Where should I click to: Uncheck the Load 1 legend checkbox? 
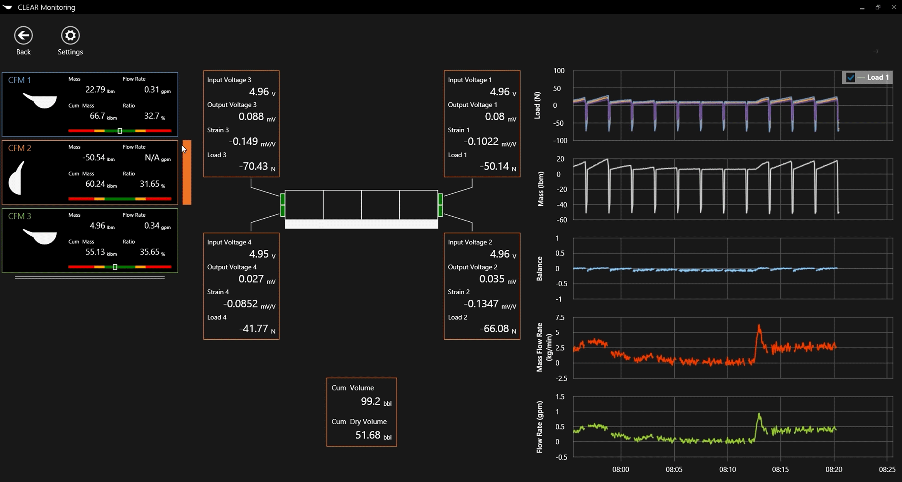coord(851,77)
